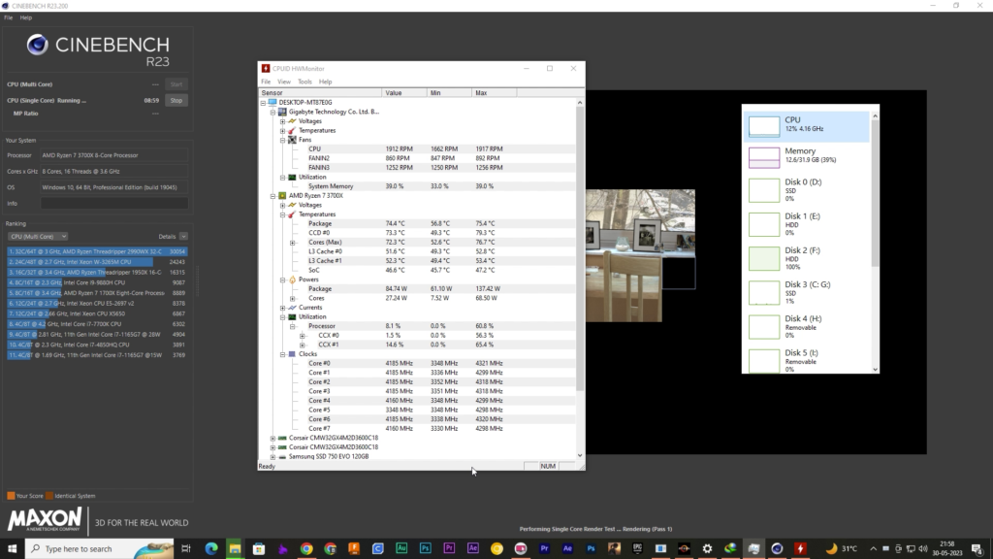
Task: Select the System Memory utilization row
Action: tap(418, 186)
